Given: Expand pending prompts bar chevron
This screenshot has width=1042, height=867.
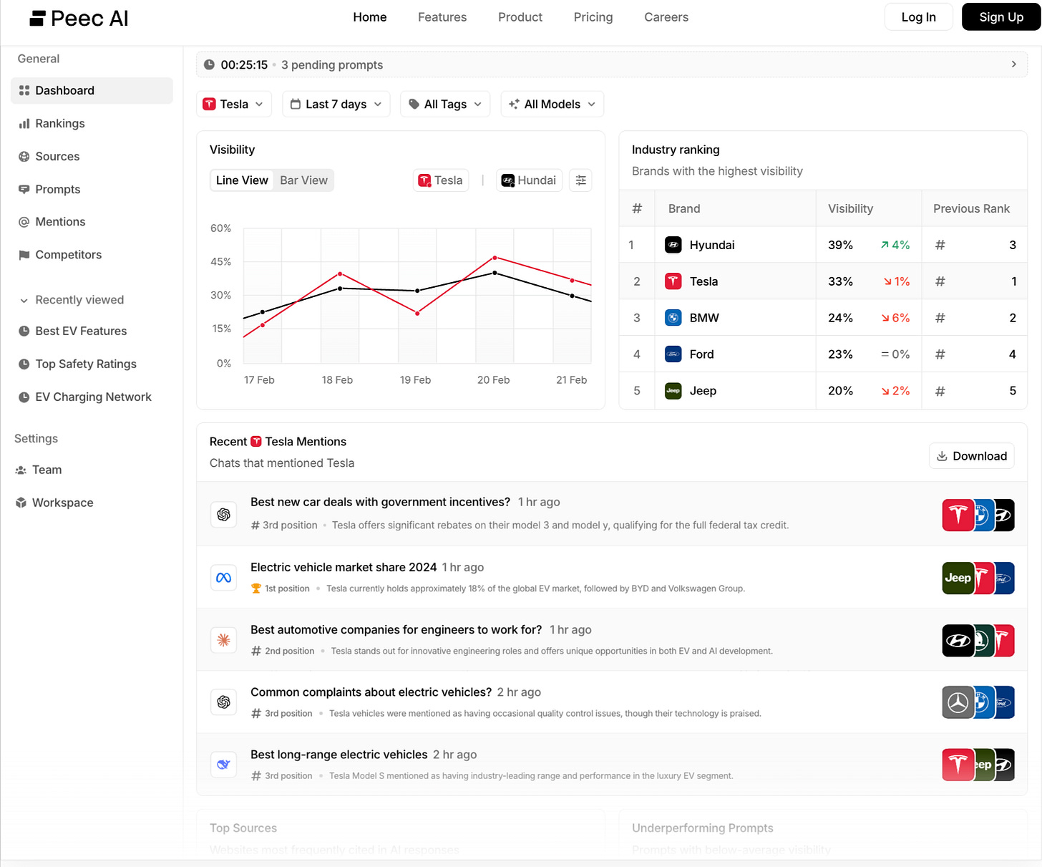Looking at the screenshot, I should pos(1013,64).
